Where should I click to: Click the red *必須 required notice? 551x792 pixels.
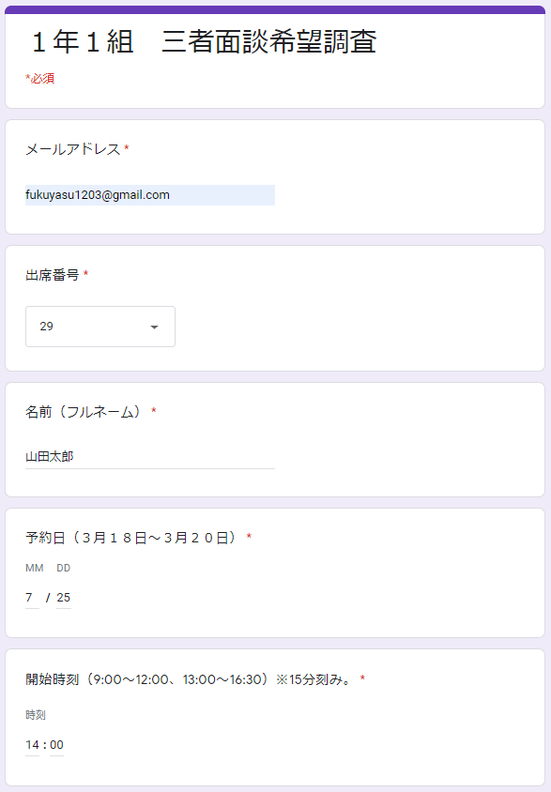point(40,78)
